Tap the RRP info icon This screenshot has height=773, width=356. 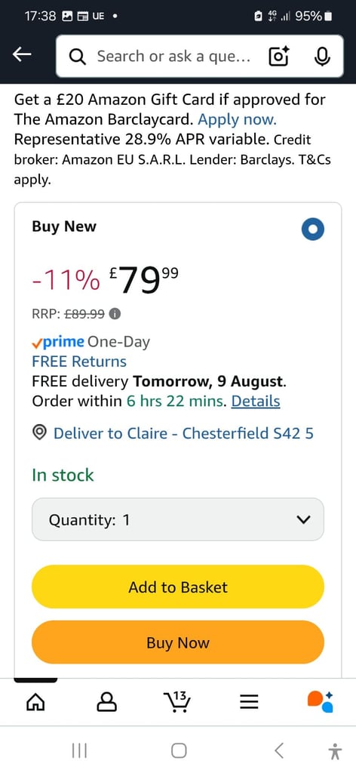(115, 313)
